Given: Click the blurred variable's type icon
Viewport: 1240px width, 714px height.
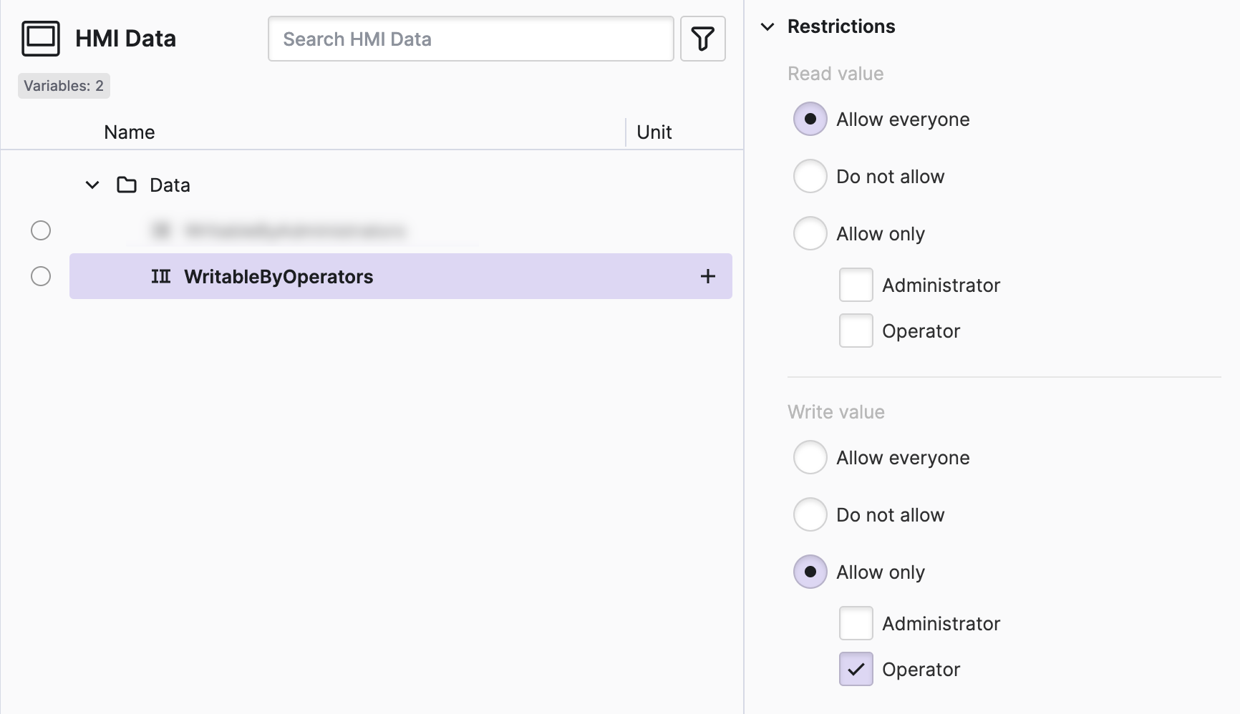Looking at the screenshot, I should pyautogui.click(x=161, y=230).
